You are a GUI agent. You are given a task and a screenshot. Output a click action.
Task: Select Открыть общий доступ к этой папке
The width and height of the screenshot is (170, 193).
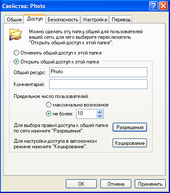(x=57, y=62)
